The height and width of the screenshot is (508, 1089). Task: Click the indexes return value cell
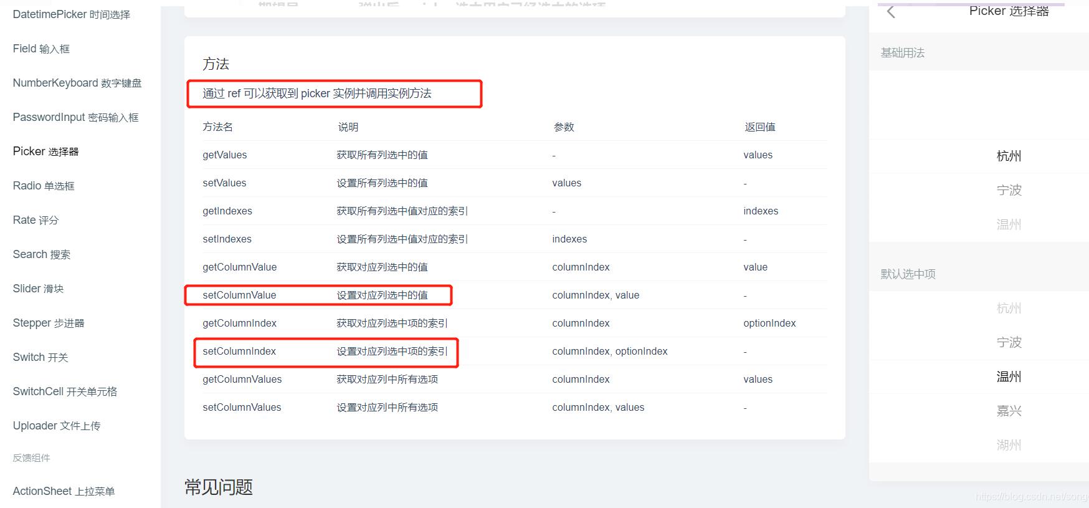(761, 211)
